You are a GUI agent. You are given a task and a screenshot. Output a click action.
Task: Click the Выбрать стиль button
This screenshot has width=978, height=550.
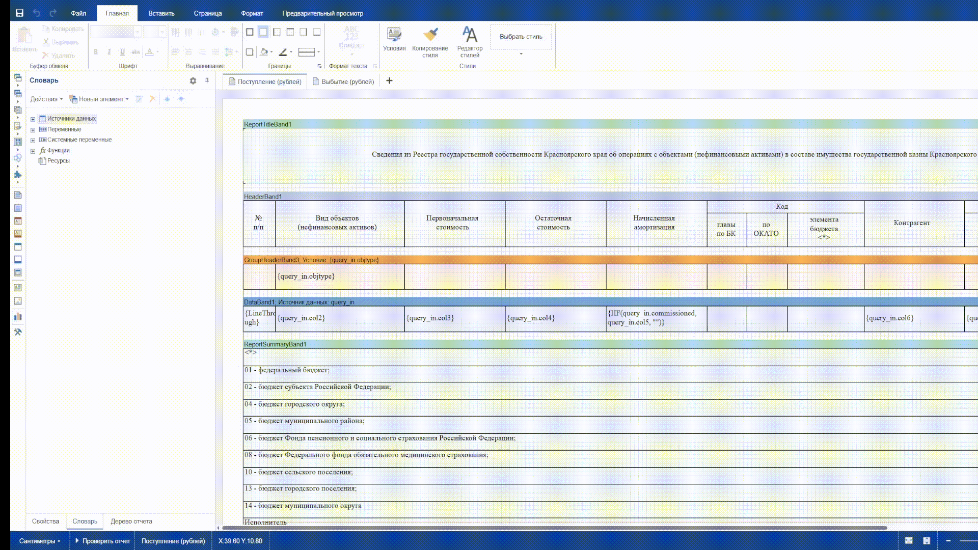521,37
